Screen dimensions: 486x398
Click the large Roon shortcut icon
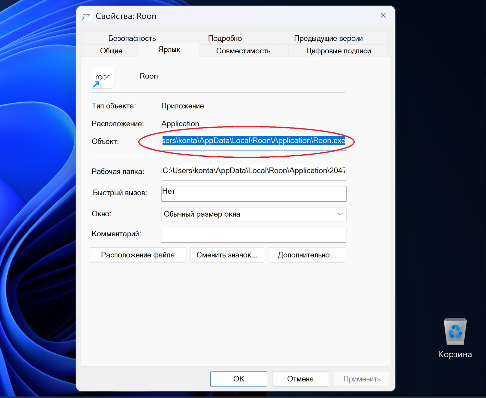point(103,77)
